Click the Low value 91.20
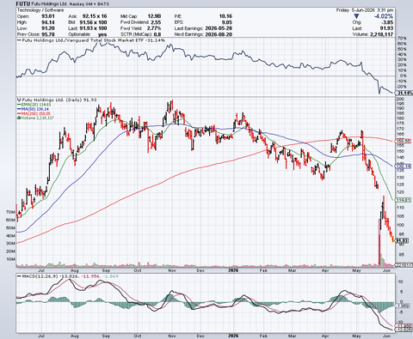 click(x=48, y=28)
